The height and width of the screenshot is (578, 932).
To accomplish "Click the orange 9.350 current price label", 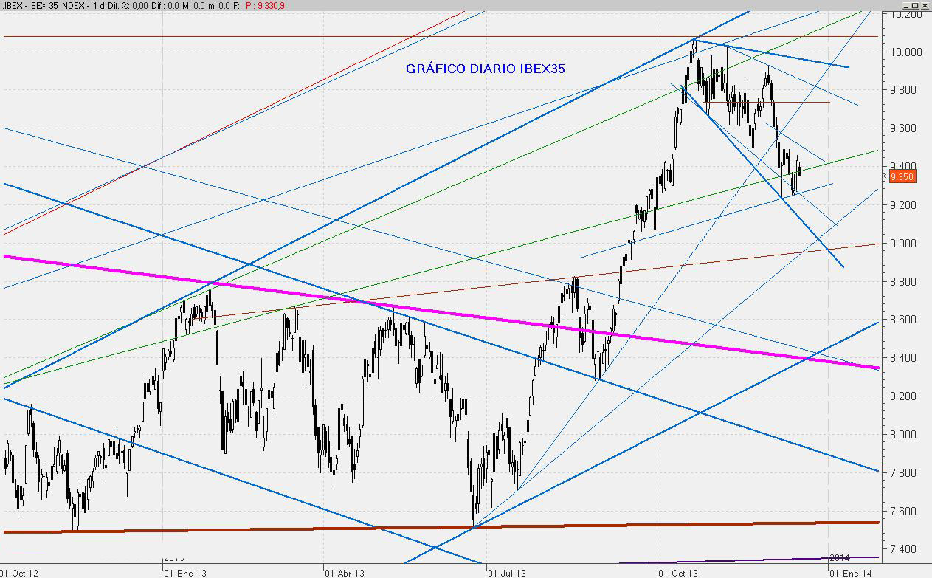I will (902, 176).
